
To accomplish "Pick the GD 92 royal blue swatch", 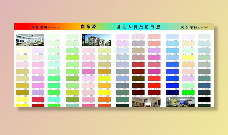I will (x=172, y=65).
